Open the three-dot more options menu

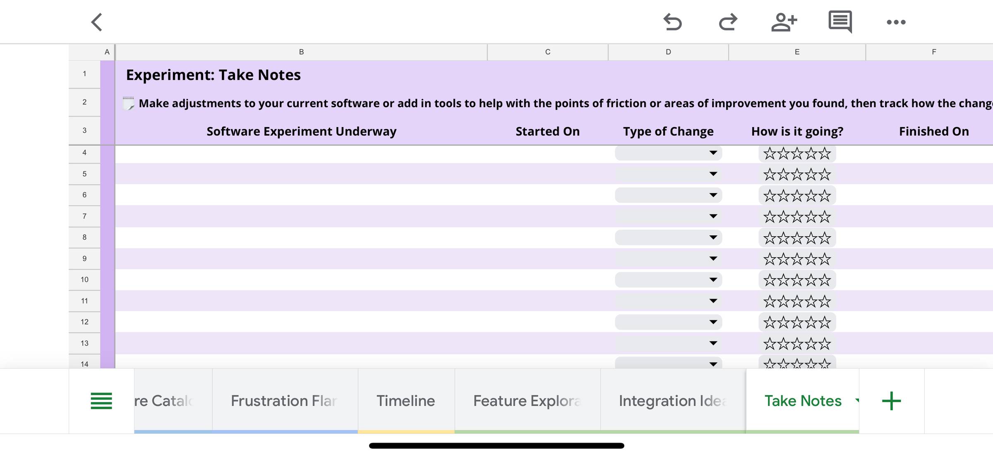click(x=896, y=22)
